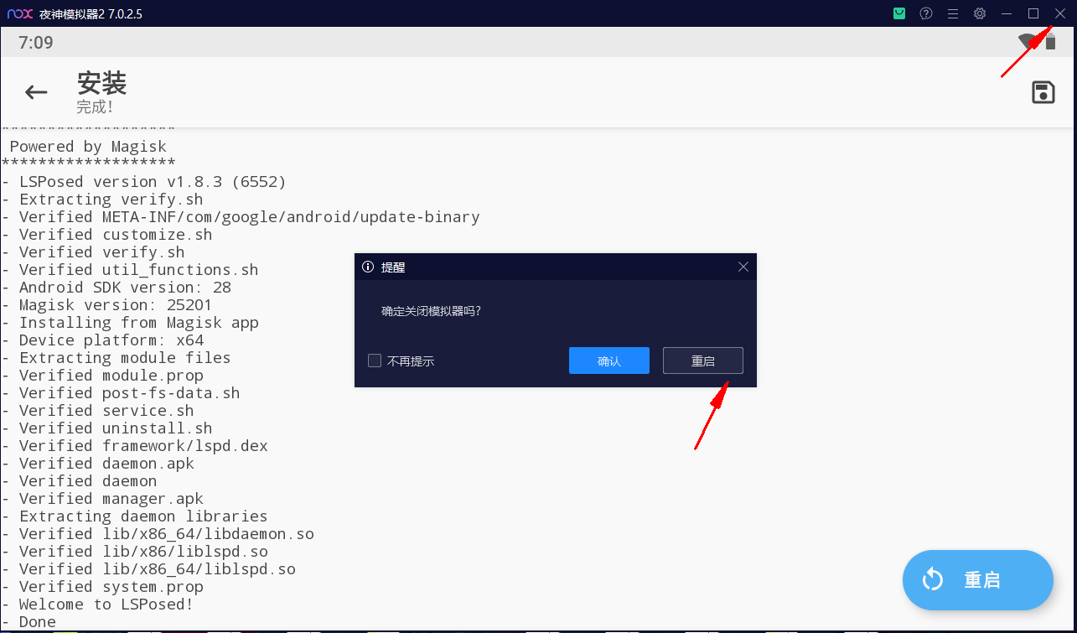Close the 提醒 dialog with X

pyautogui.click(x=743, y=267)
